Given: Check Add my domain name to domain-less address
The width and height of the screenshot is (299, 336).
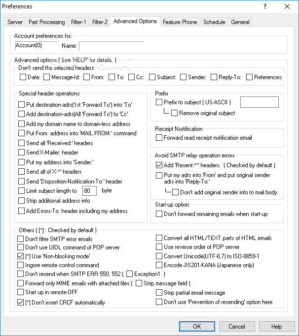Looking at the screenshot, I should (21, 124).
